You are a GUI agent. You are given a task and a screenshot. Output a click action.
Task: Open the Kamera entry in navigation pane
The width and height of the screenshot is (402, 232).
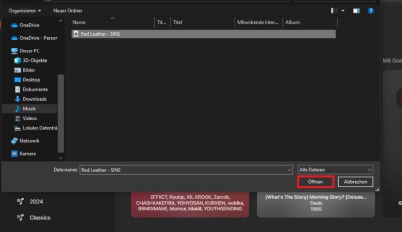tap(27, 154)
